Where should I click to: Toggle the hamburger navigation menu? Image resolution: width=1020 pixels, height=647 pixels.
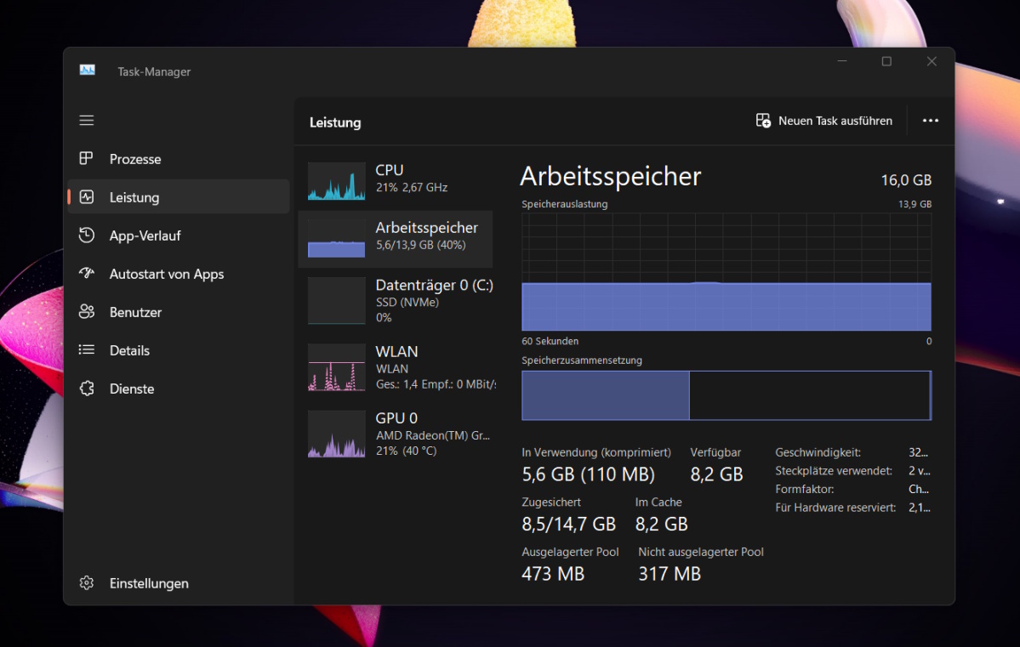87,121
